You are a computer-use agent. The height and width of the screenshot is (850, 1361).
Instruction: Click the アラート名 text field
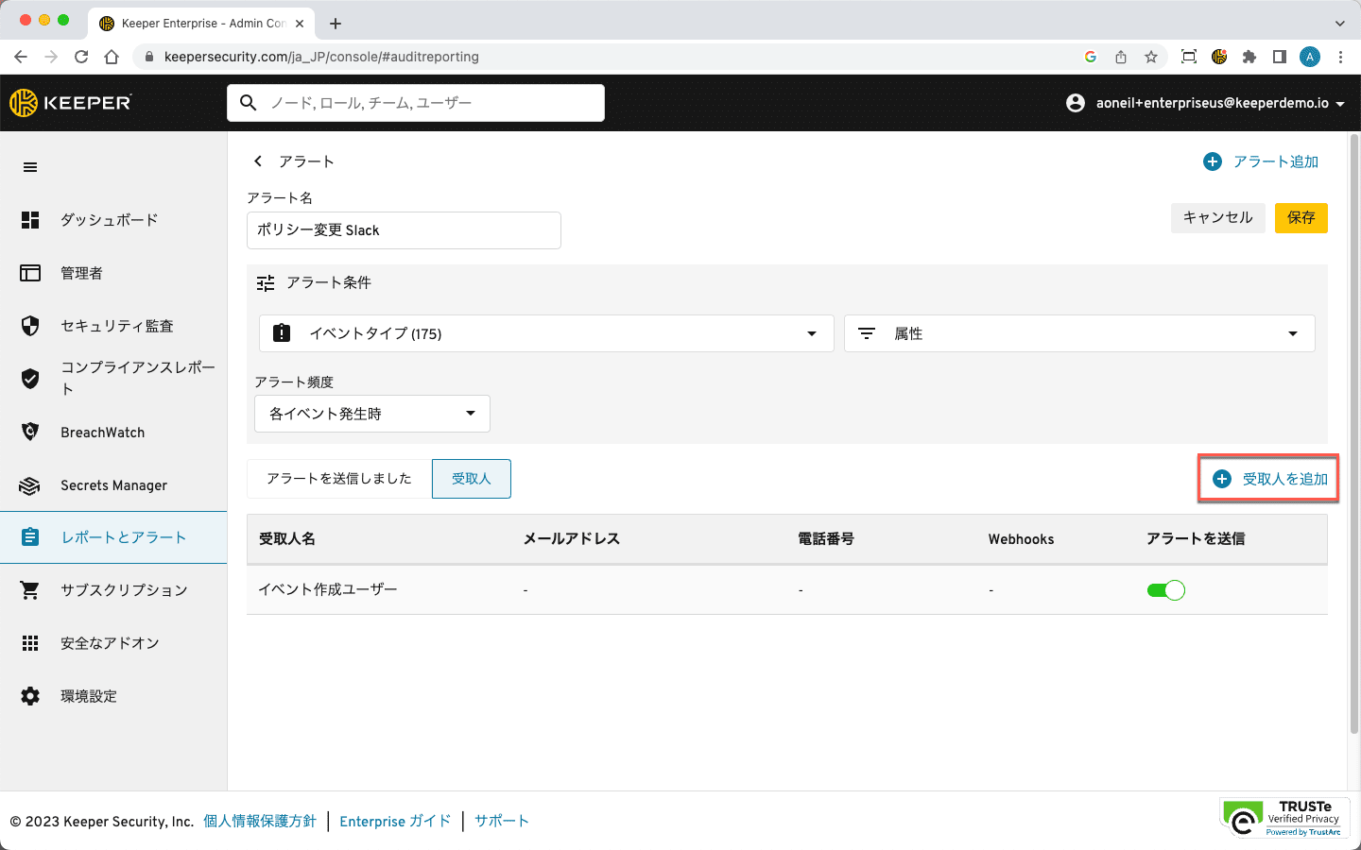[404, 230]
